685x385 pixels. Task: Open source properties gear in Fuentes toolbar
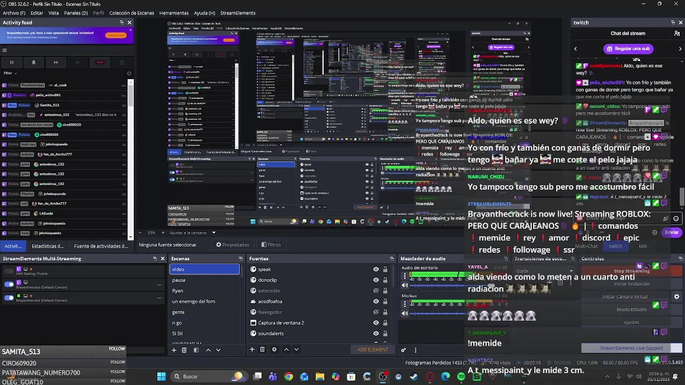coord(274,350)
